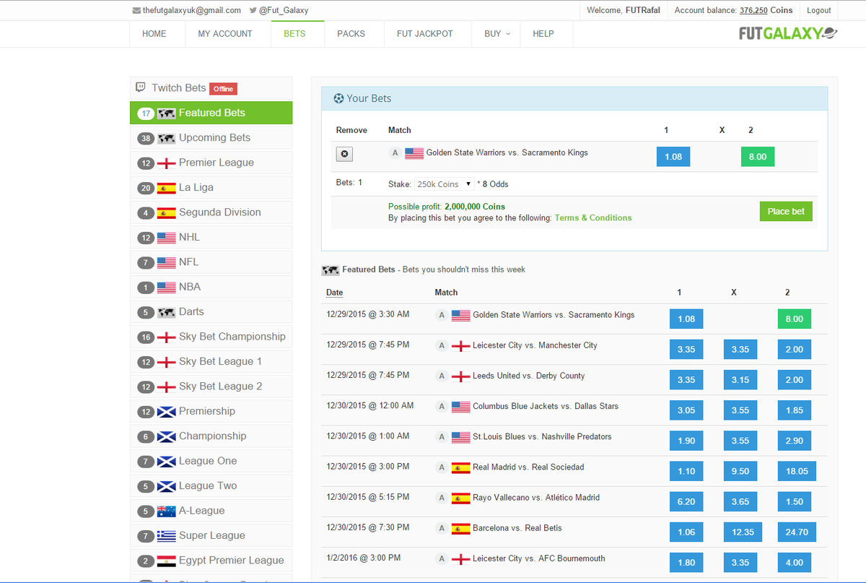Click the thefutgalaxyuk@gmail.com email address
866x583 pixels.
192,11
